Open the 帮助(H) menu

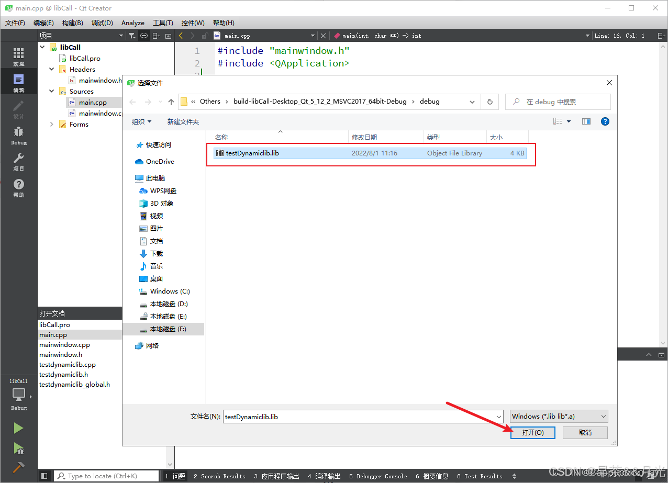(224, 23)
